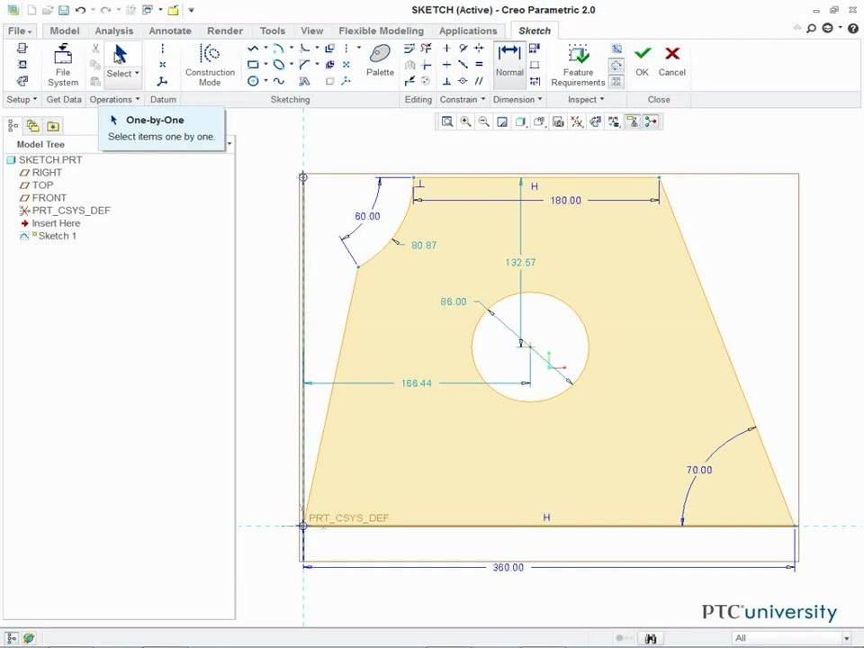Switch to the Model tab

(x=65, y=31)
